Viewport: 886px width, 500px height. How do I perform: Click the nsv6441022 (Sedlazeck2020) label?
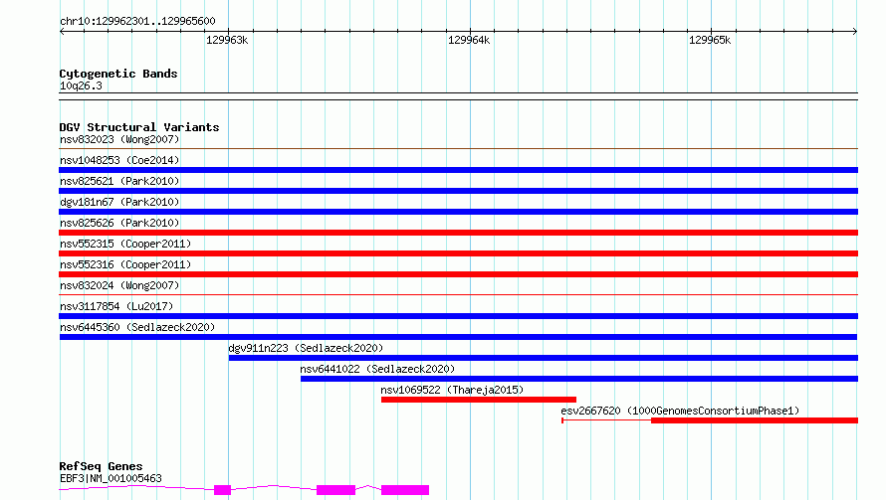click(x=377, y=369)
